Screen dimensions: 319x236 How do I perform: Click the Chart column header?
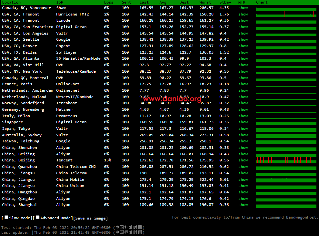click(262, 2)
